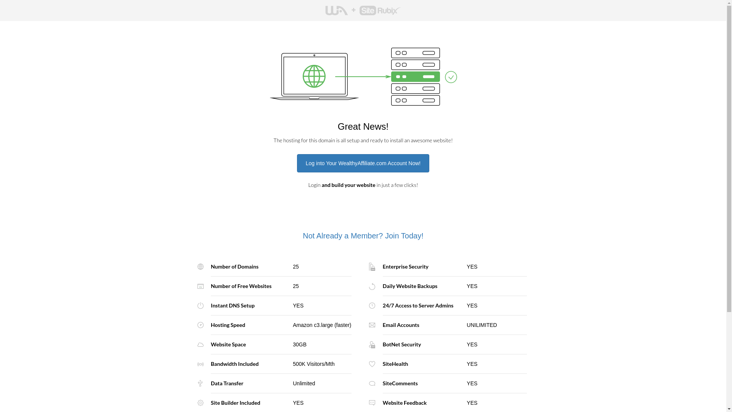Viewport: 732px width, 412px height.
Task: Click the '24/7 Access to Server Admins' label
Action: 418,306
